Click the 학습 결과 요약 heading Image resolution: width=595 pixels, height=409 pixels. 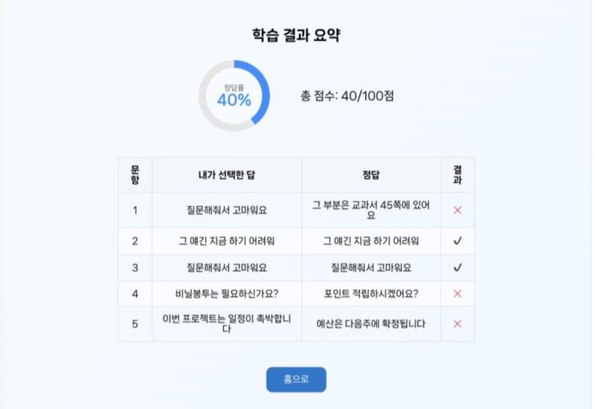[297, 35]
